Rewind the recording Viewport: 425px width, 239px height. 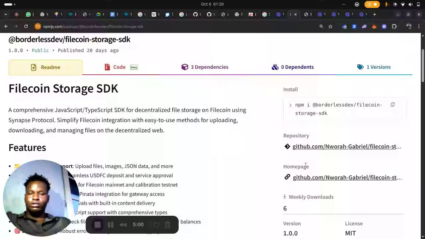point(123,225)
